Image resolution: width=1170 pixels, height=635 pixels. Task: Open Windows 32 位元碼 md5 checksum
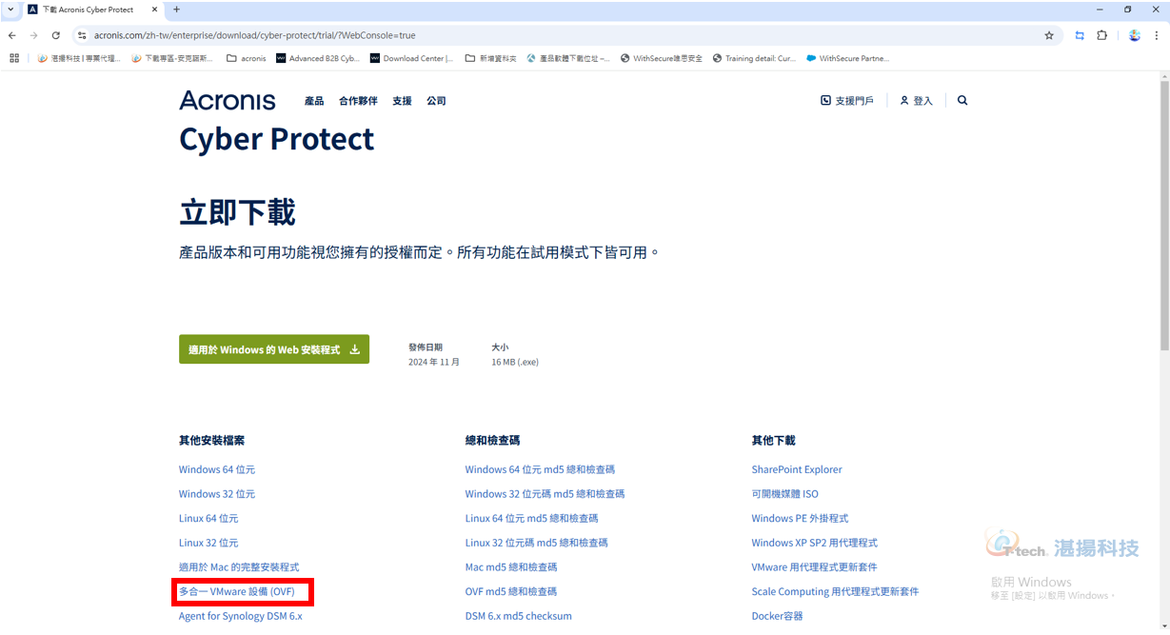tap(545, 494)
